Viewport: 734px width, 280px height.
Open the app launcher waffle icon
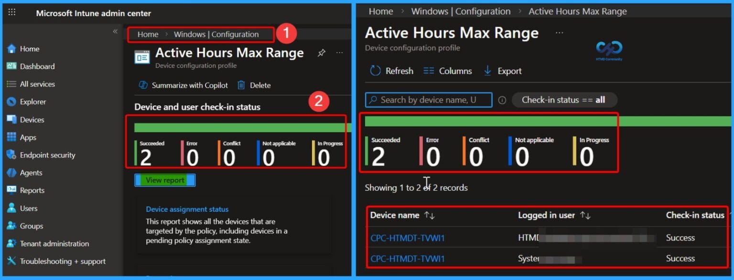point(12,12)
